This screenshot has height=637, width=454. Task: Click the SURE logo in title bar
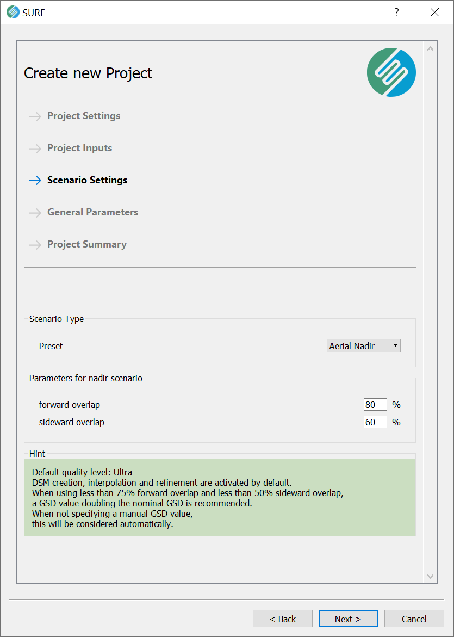(x=13, y=13)
